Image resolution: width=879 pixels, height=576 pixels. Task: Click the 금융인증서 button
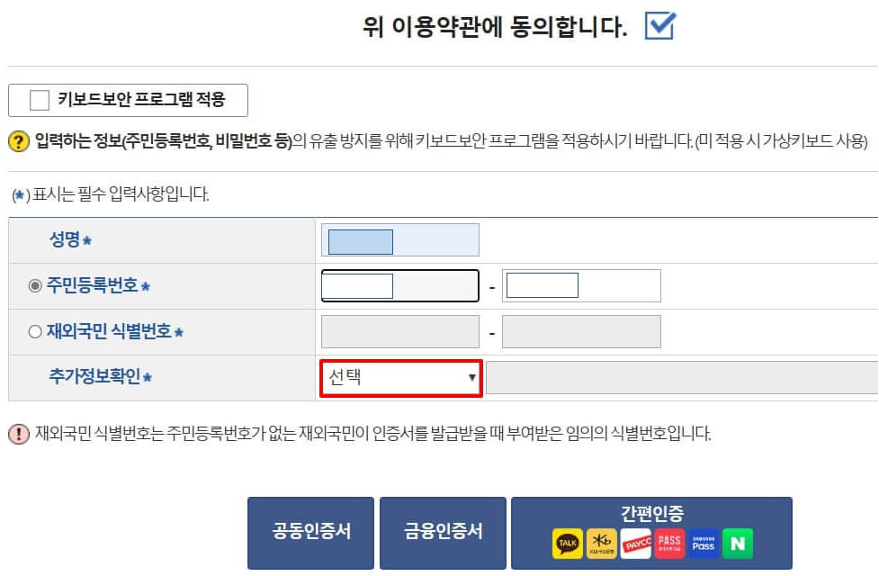[x=443, y=532]
